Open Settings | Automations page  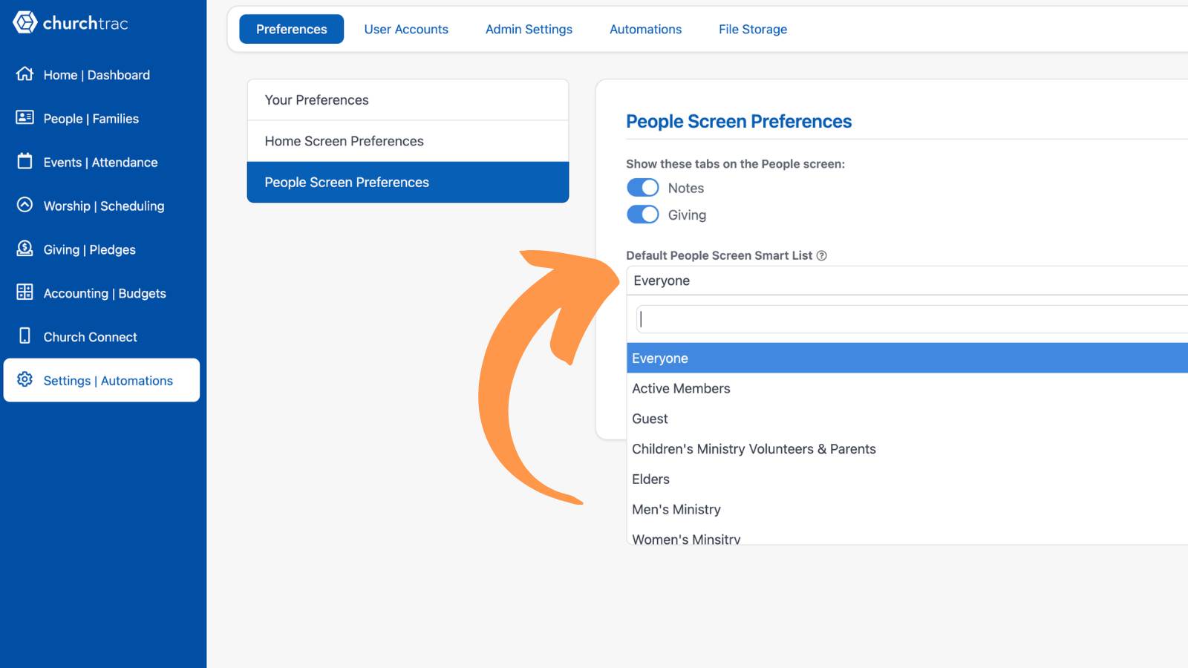tap(102, 380)
